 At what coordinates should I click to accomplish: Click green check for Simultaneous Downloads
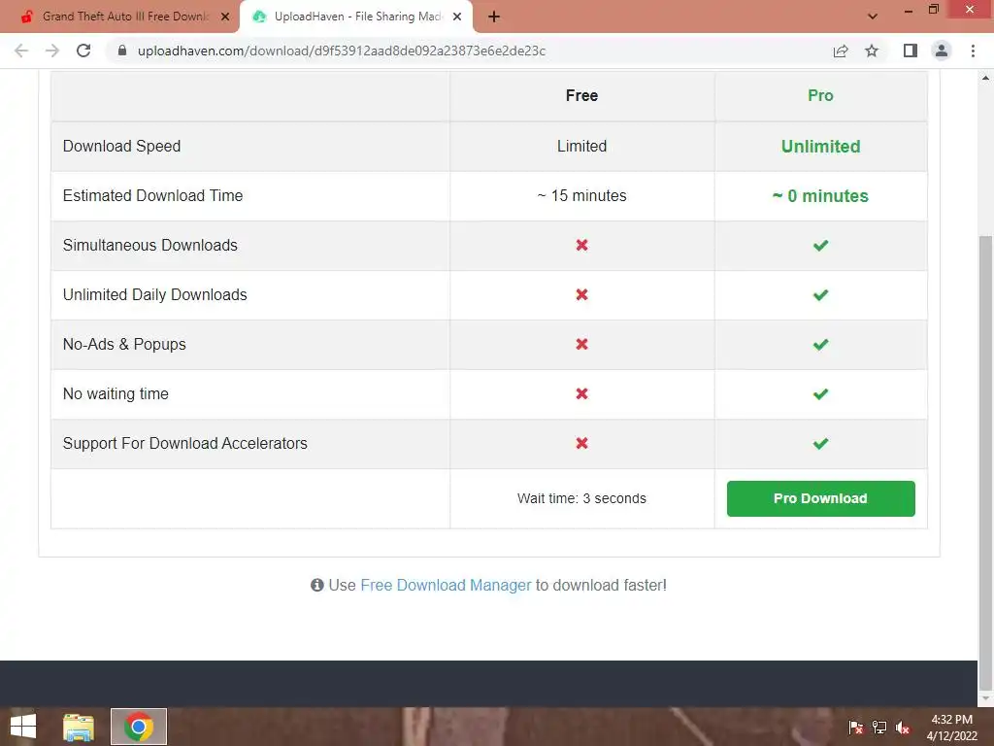click(x=820, y=245)
